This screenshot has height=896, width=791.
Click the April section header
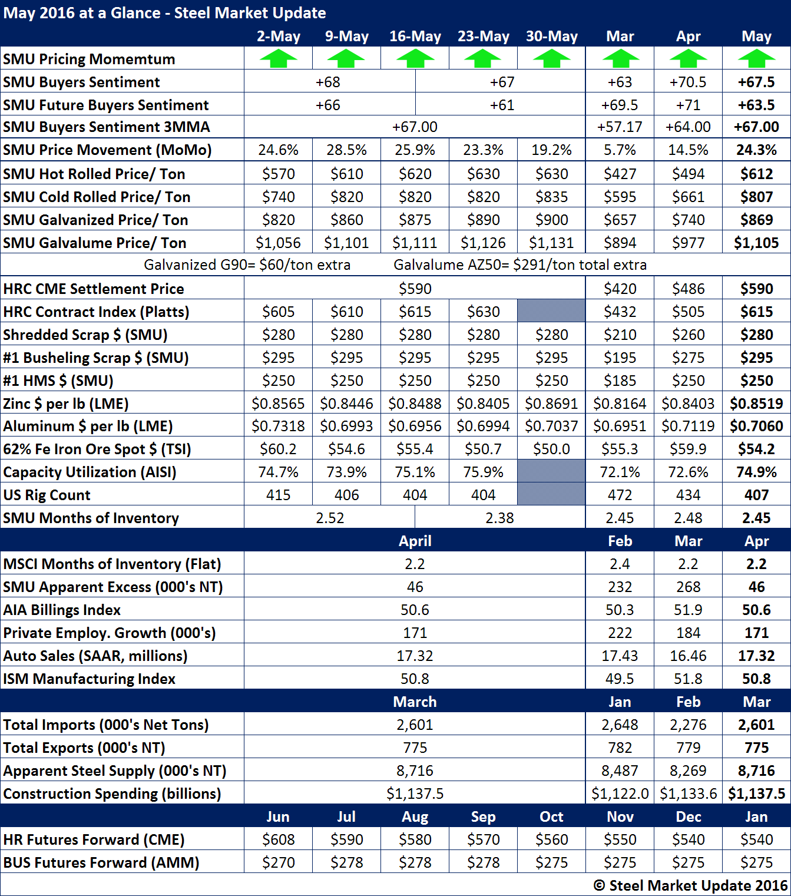click(x=415, y=541)
